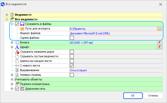Click the Подписи километража icon
Screen dimensions: 167x103
click(17, 84)
